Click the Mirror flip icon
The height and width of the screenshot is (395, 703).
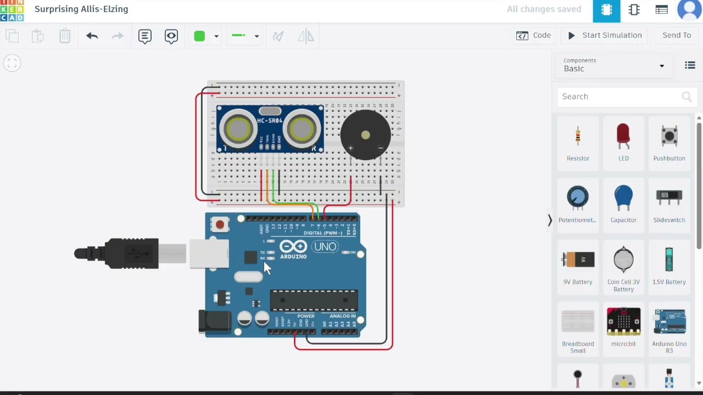(306, 36)
